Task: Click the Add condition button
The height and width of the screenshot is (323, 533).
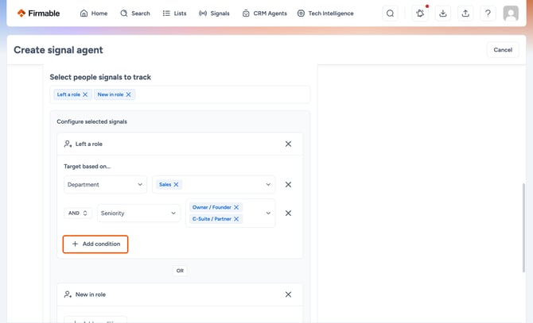Action: click(x=95, y=244)
